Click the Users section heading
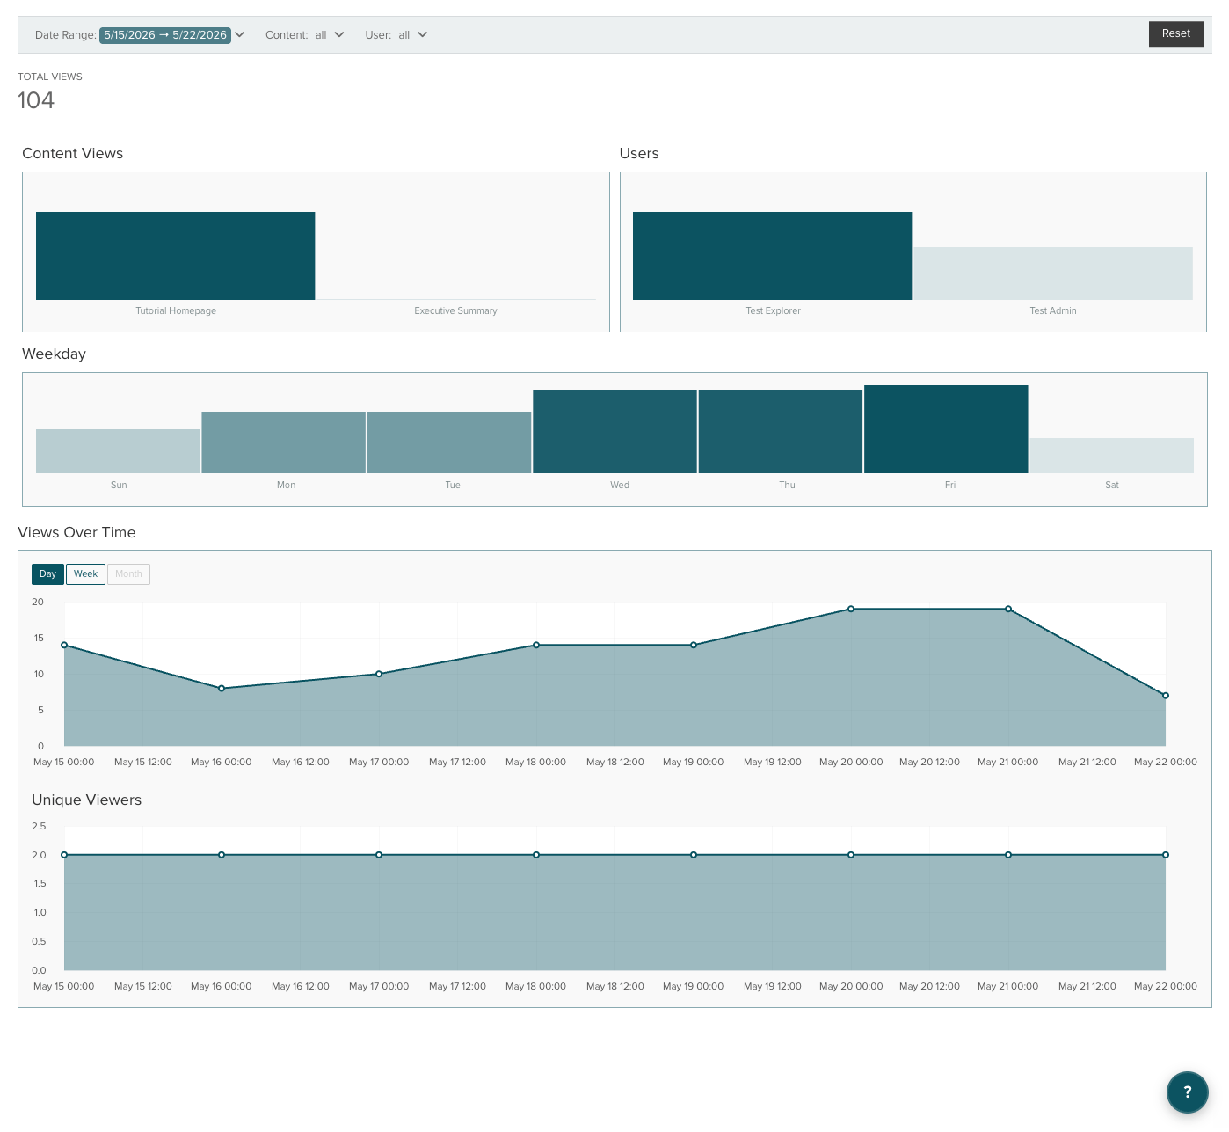Viewport: 1229px width, 1132px height. 639,153
